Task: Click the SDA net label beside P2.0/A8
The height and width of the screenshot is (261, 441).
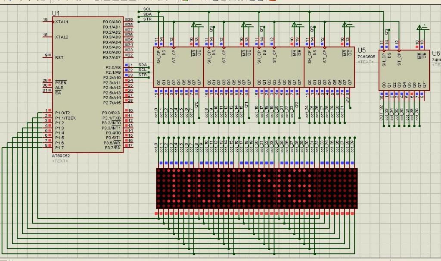Action: [143, 65]
